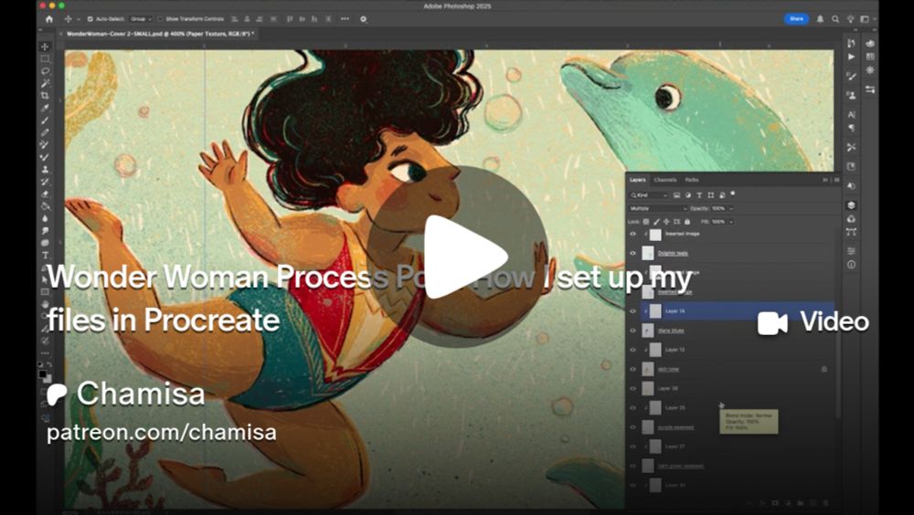Select the Clone Stamp tool

coord(45,169)
